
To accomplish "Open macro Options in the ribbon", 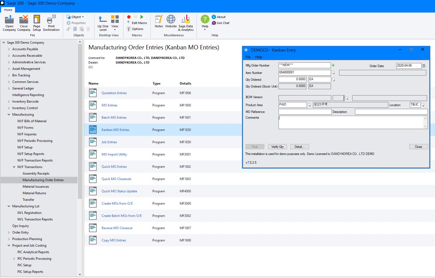I will pyautogui.click(x=135, y=29).
